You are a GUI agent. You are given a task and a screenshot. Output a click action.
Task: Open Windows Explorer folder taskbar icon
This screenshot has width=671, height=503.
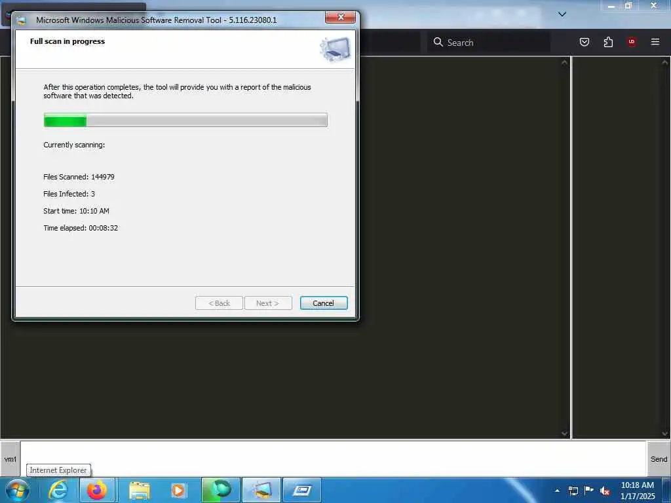140,490
